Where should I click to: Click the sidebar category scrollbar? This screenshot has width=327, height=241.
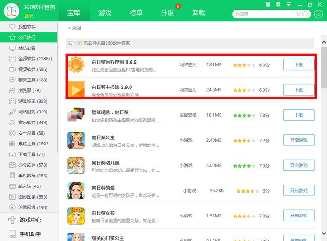[x=57, y=88]
